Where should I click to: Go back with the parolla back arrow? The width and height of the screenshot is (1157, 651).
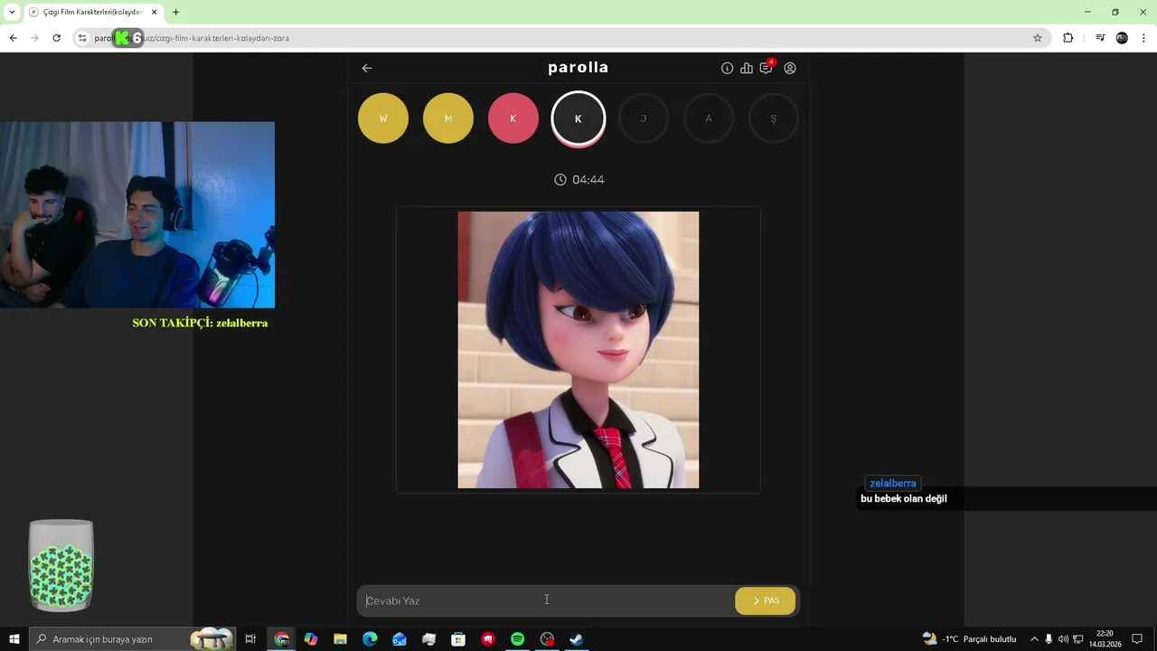pyautogui.click(x=367, y=68)
